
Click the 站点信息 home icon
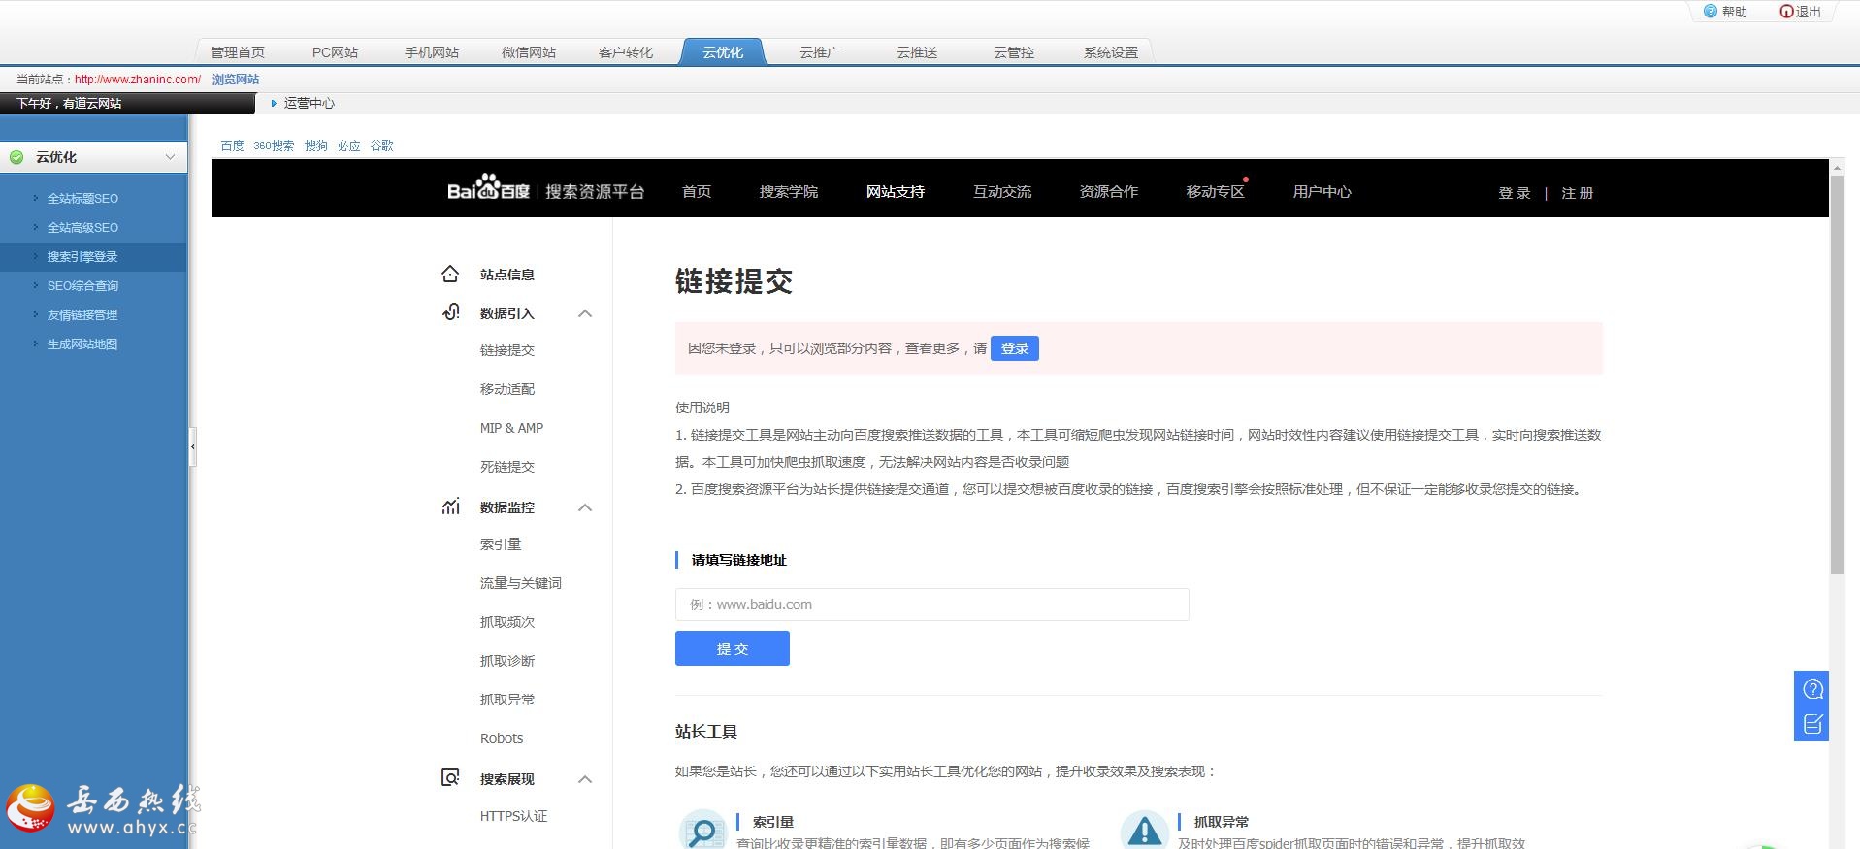click(450, 274)
